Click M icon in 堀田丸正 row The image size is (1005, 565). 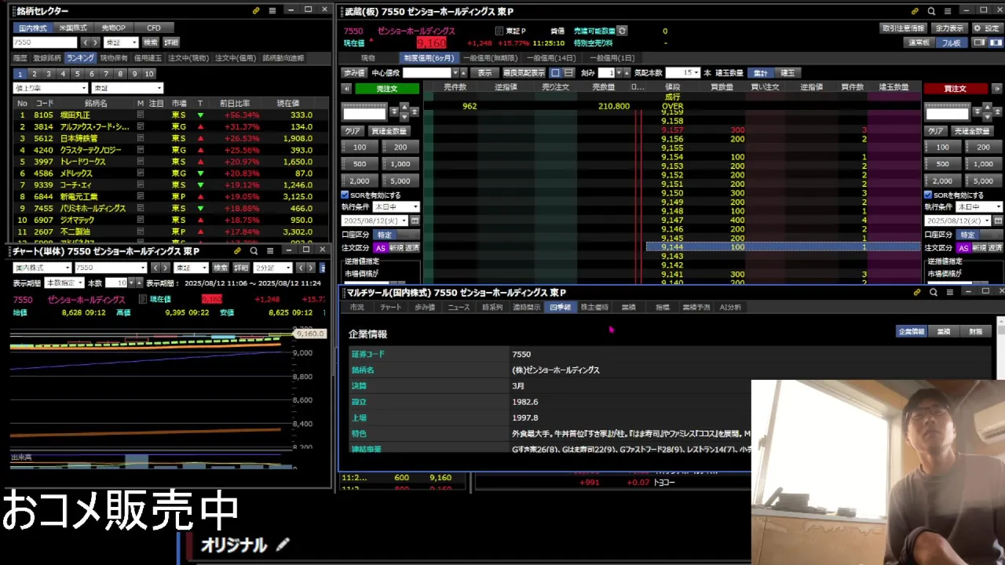(141, 115)
